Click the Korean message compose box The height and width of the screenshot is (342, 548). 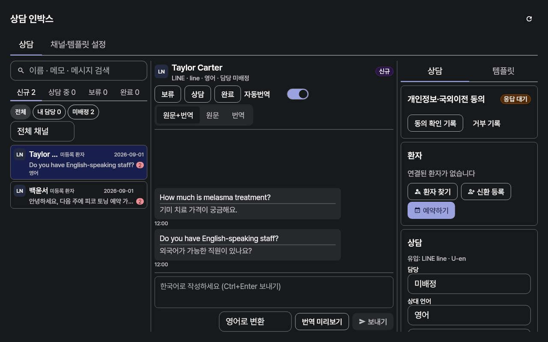(x=274, y=292)
